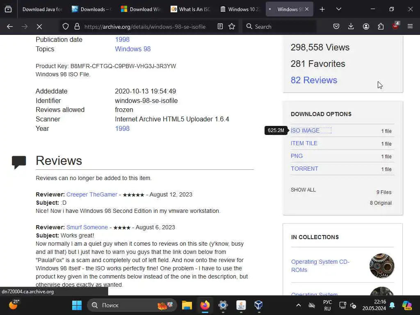The image size is (420, 315).
Task: Click identifier value windows-98-se-isofile
Action: click(146, 101)
